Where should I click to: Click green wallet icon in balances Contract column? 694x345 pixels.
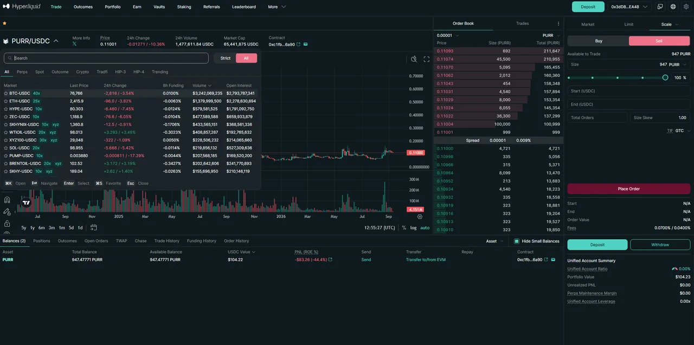(553, 259)
